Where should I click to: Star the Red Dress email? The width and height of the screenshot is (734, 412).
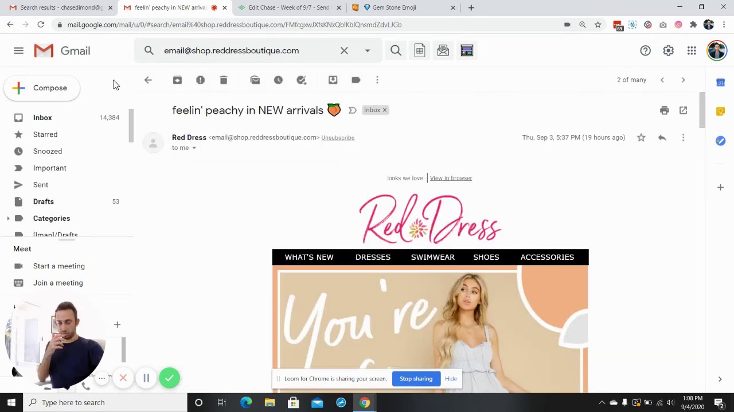[x=641, y=138]
